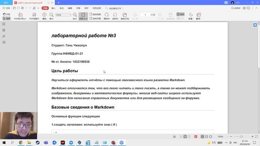Rotate page counterclockwise

click(115, 16)
